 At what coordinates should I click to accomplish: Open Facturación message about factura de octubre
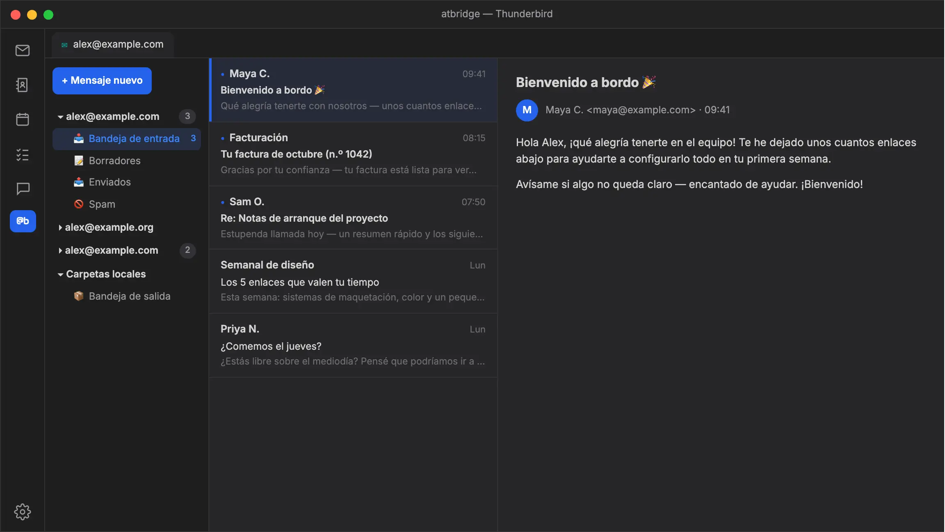pyautogui.click(x=353, y=154)
